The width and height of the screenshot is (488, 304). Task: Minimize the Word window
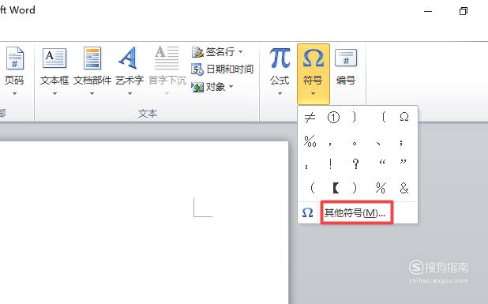pyautogui.click(x=428, y=11)
